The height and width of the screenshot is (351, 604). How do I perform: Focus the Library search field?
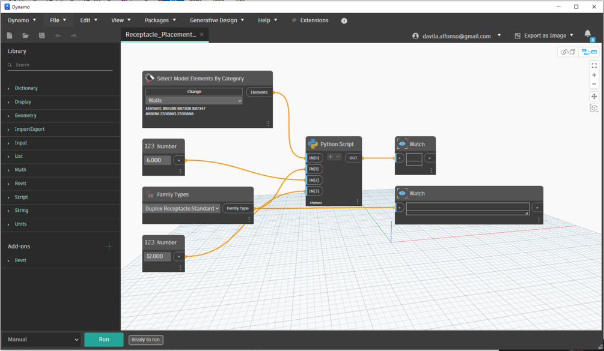click(x=61, y=65)
